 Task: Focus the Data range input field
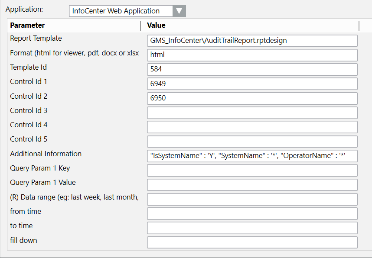point(252,199)
